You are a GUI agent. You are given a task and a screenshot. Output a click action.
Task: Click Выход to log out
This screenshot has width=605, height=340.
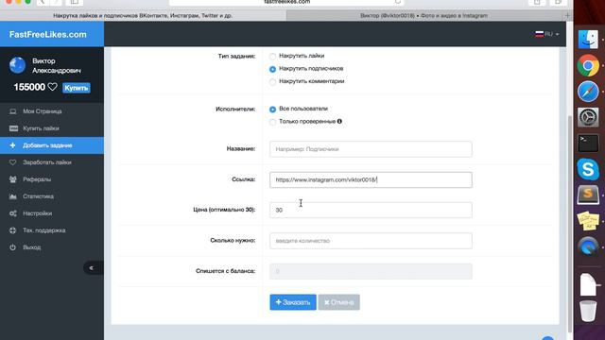(x=52, y=247)
